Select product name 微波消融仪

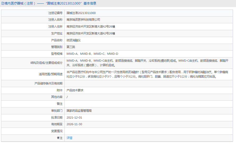[74, 40]
